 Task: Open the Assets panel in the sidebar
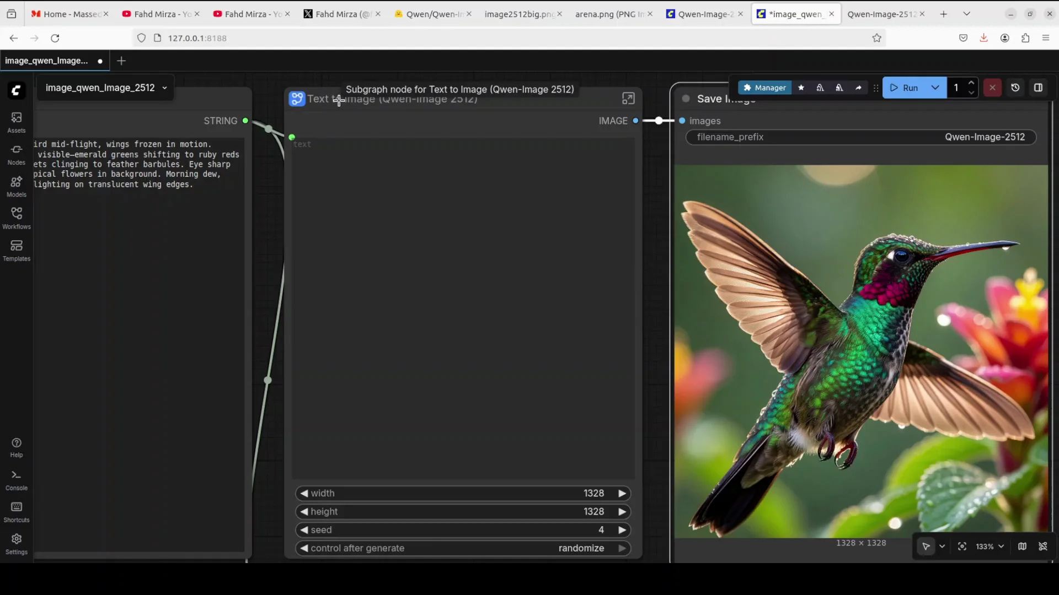(x=16, y=122)
